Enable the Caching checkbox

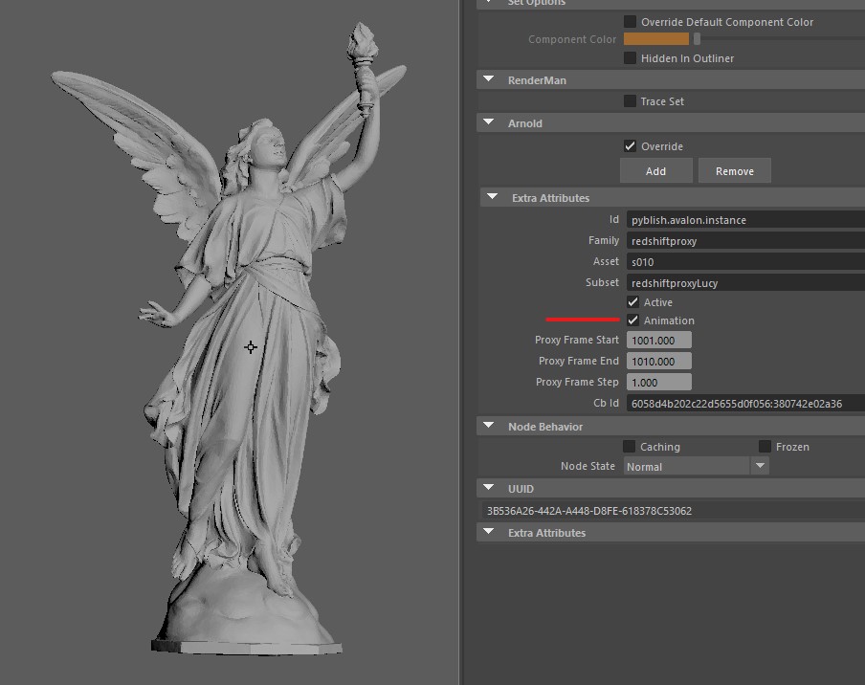coord(629,446)
